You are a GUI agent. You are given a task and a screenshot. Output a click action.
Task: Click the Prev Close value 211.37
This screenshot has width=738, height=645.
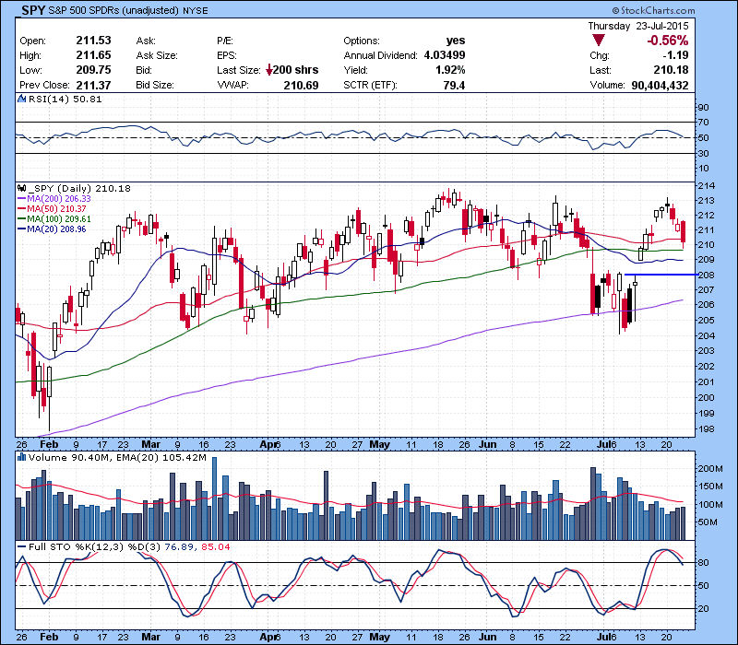pos(94,85)
